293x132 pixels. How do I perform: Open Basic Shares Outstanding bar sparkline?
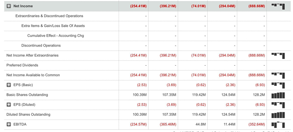(278, 95)
